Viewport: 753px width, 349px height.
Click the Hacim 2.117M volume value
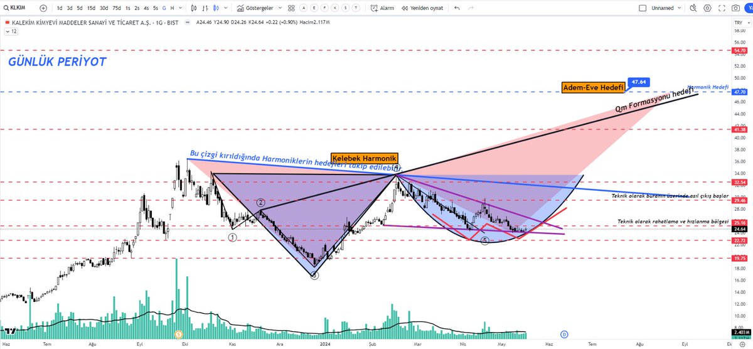pyautogui.click(x=314, y=23)
